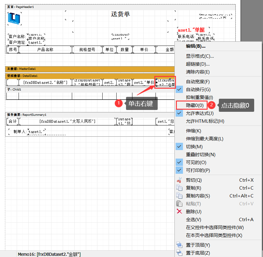Image resolution: width=263 pixels, height=257 pixels.
Task: Toggle the 可见的(O) checkmark
Action: (179, 162)
